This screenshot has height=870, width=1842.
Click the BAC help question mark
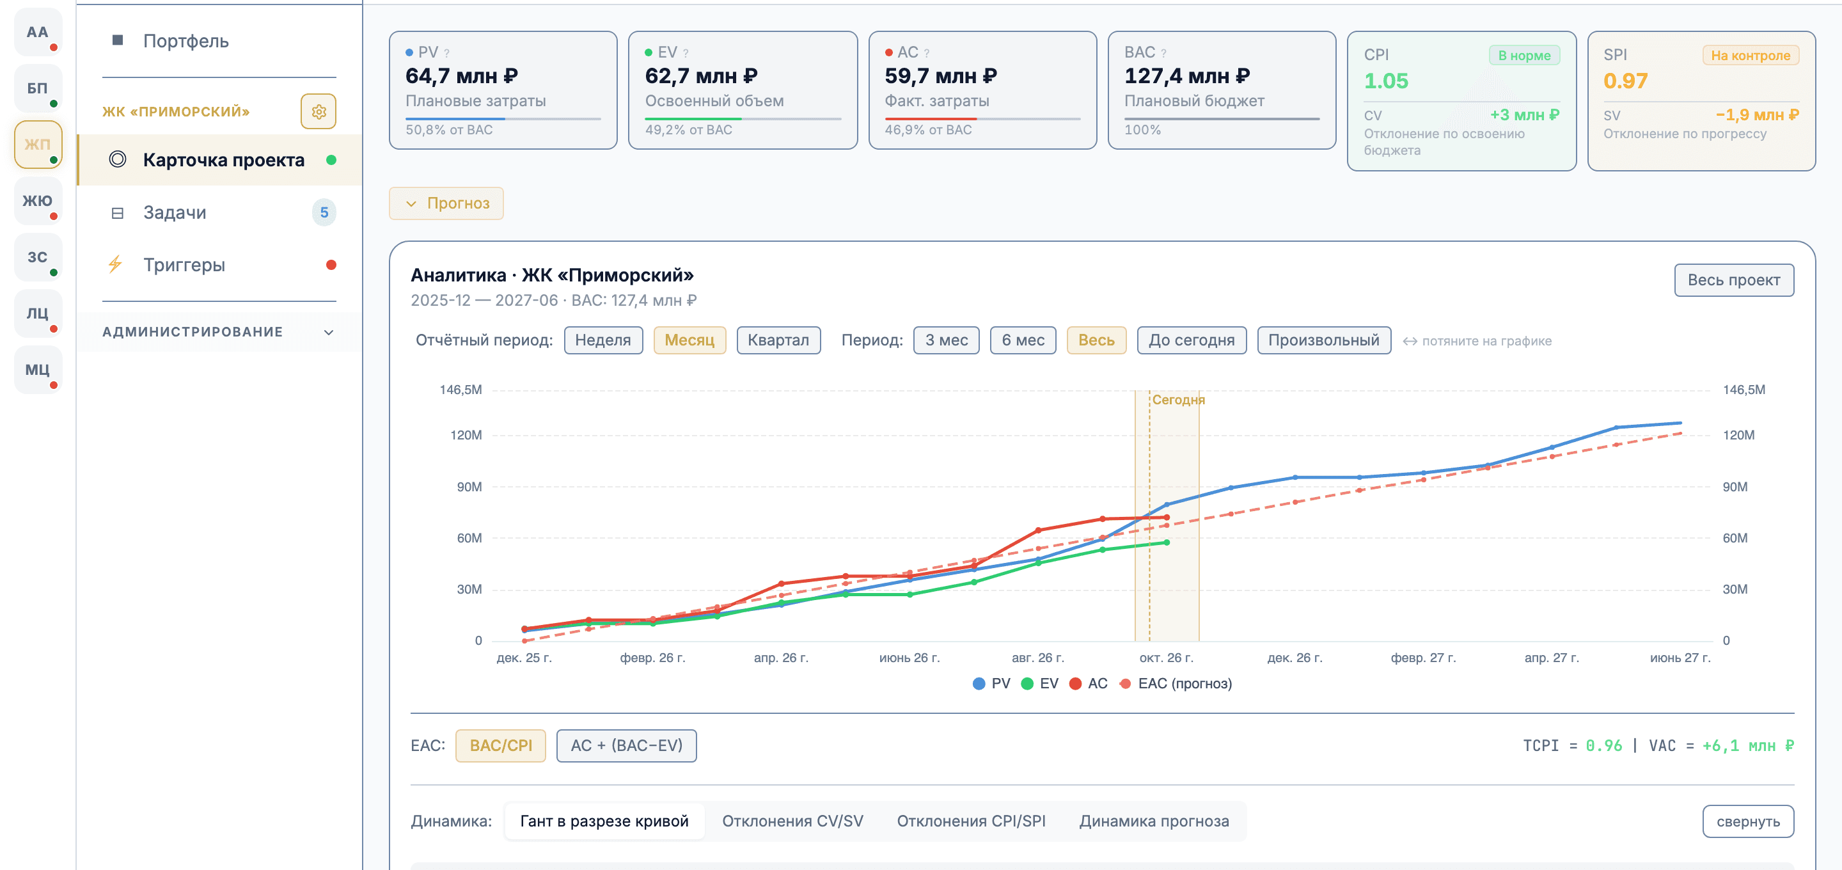point(1163,53)
